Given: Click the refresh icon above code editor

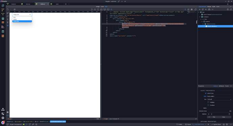Looking at the screenshot, I should coord(196,9).
